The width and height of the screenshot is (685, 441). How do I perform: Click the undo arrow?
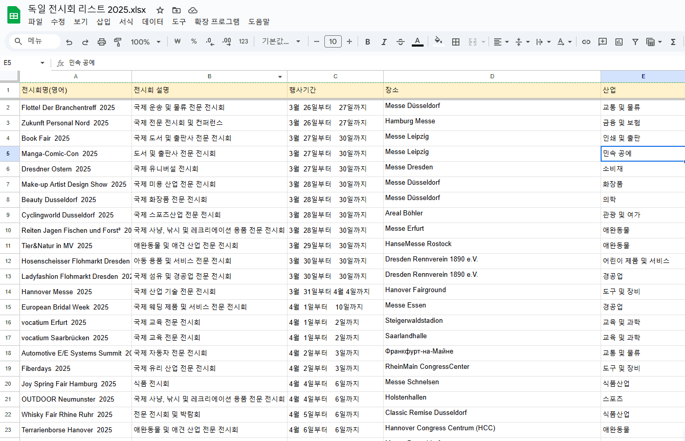coord(69,42)
